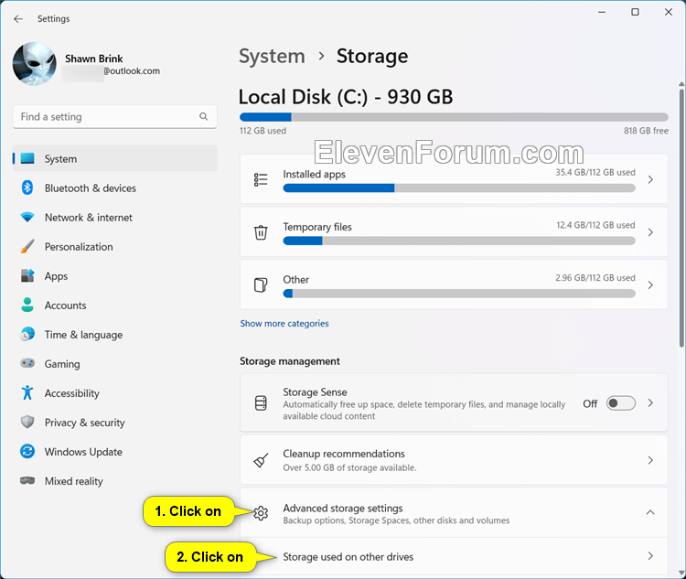
Task: Minimize the Settings window
Action: click(x=602, y=12)
